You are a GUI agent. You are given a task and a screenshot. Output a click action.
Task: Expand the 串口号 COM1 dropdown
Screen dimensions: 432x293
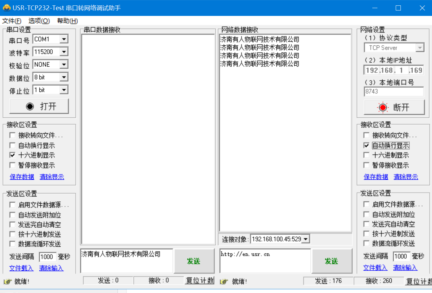tap(64, 39)
